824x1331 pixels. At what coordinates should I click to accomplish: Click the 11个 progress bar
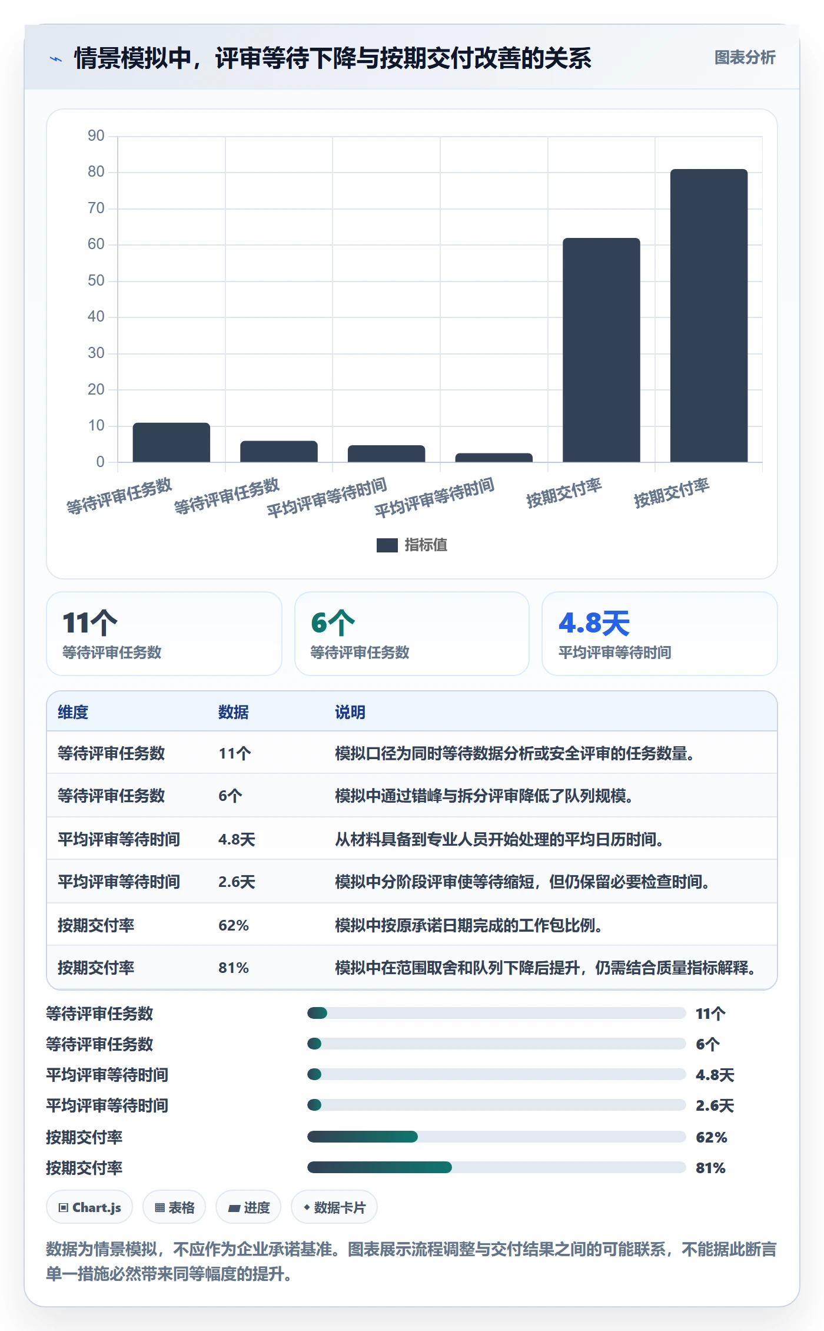click(x=496, y=1013)
